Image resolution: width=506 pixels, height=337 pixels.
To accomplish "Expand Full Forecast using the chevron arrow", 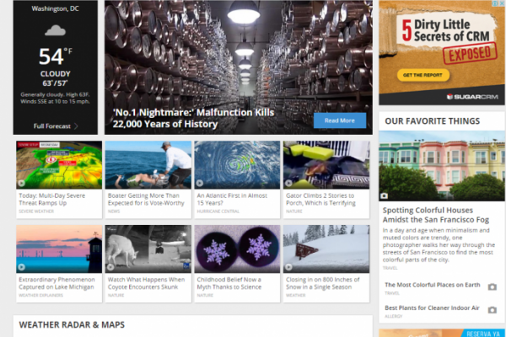I will tap(76, 126).
